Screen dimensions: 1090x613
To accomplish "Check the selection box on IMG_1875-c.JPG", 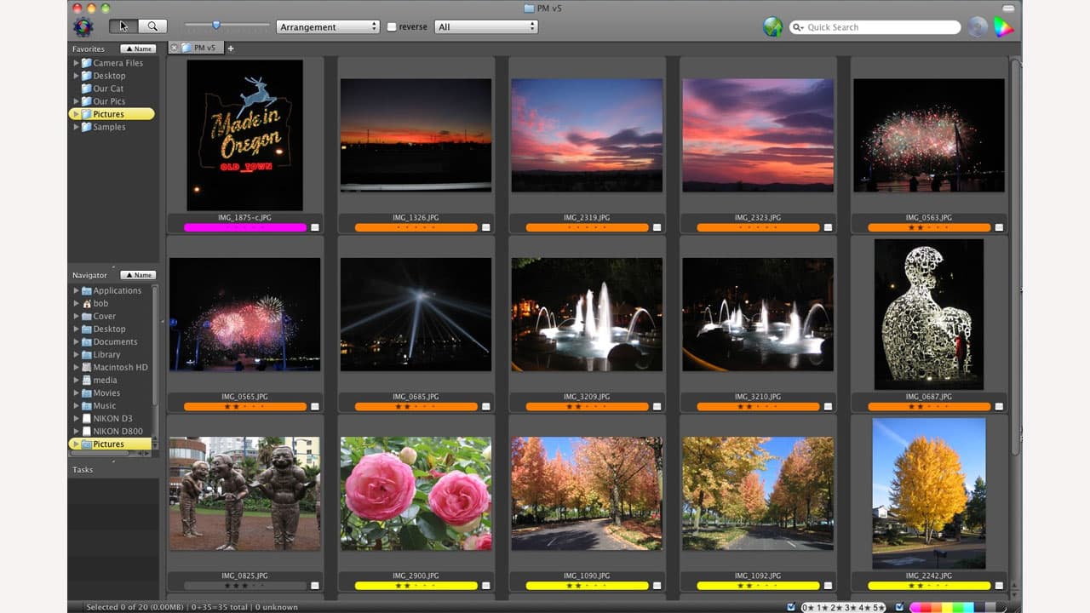I will click(x=316, y=226).
